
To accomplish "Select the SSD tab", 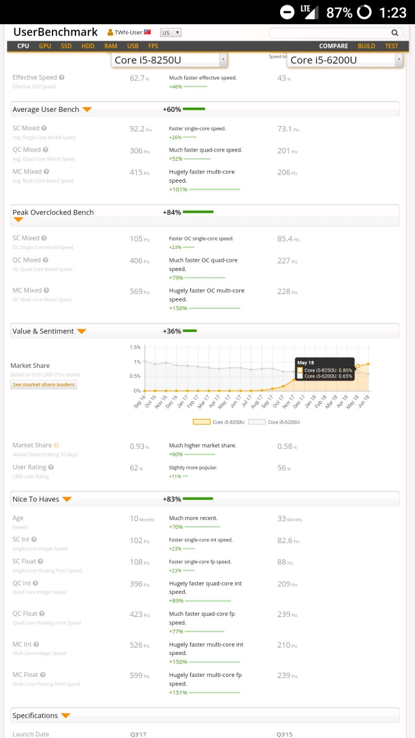I will pos(66,46).
